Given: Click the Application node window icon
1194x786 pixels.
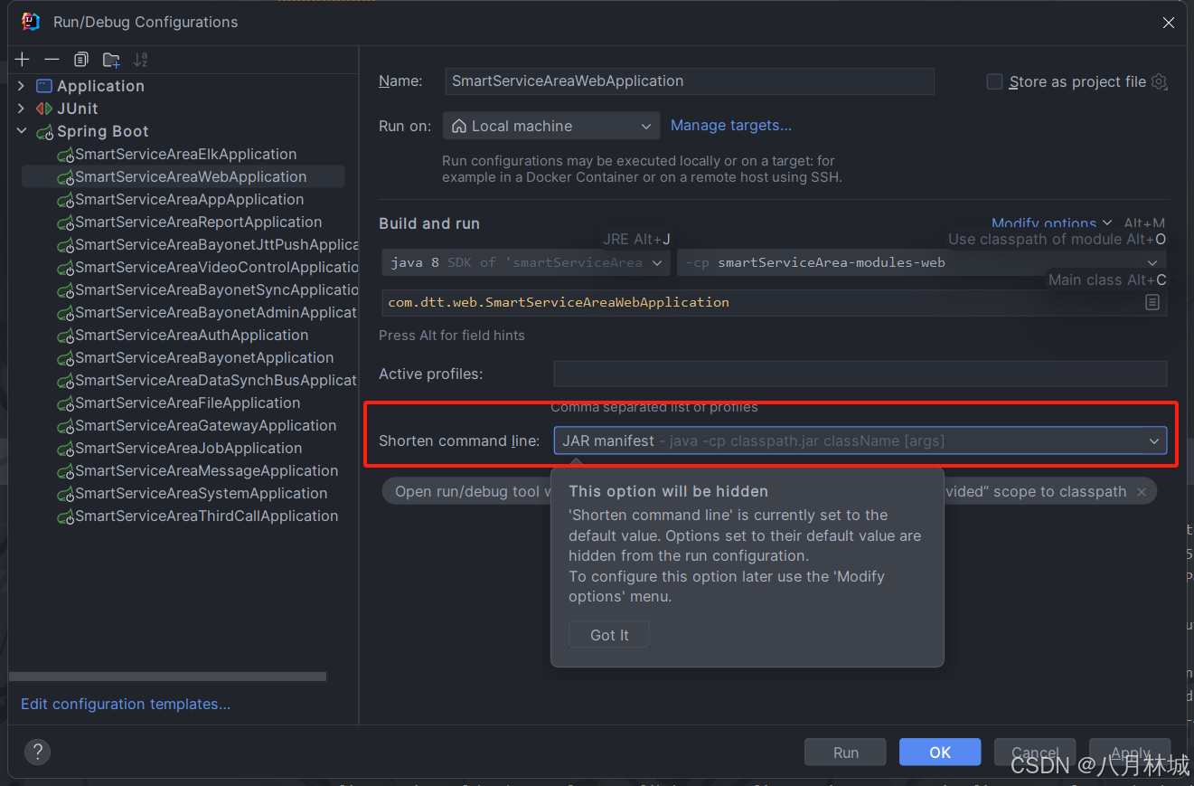Looking at the screenshot, I should point(44,86).
